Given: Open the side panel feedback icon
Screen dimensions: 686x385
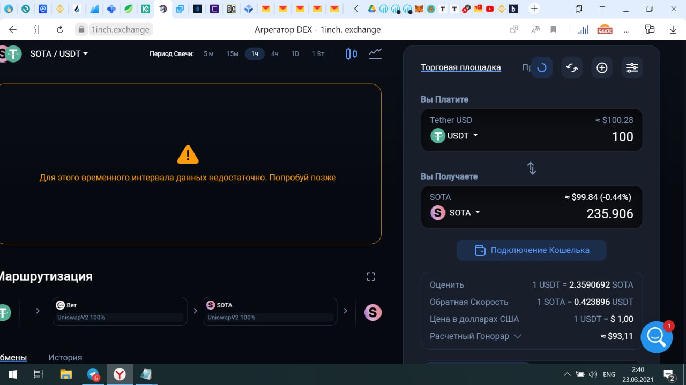Looking at the screenshot, I should click(650, 29).
